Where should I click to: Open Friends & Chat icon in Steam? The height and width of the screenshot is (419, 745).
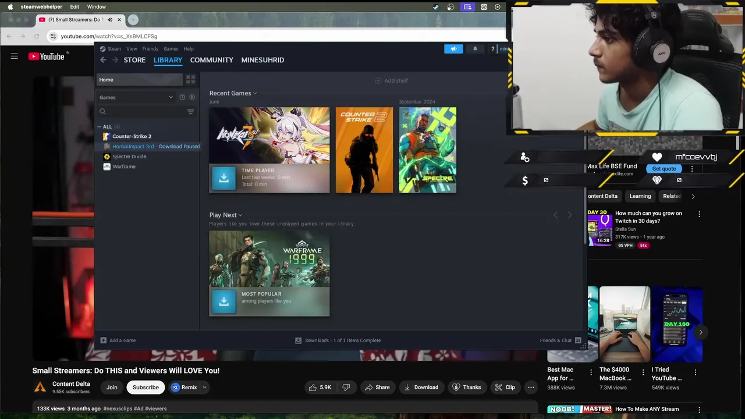click(578, 340)
